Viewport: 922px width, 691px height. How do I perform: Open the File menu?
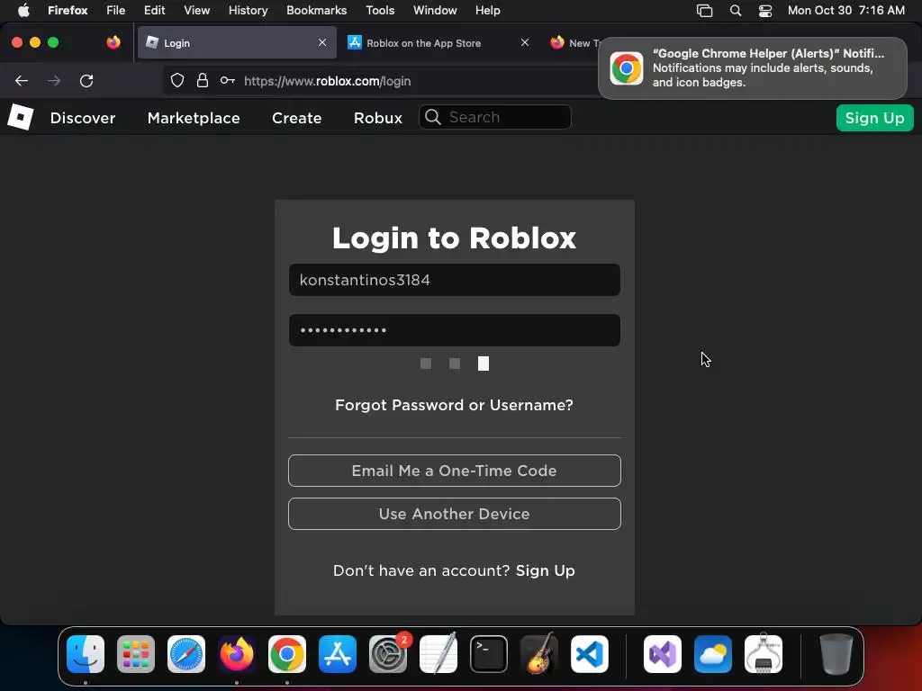pos(116,11)
